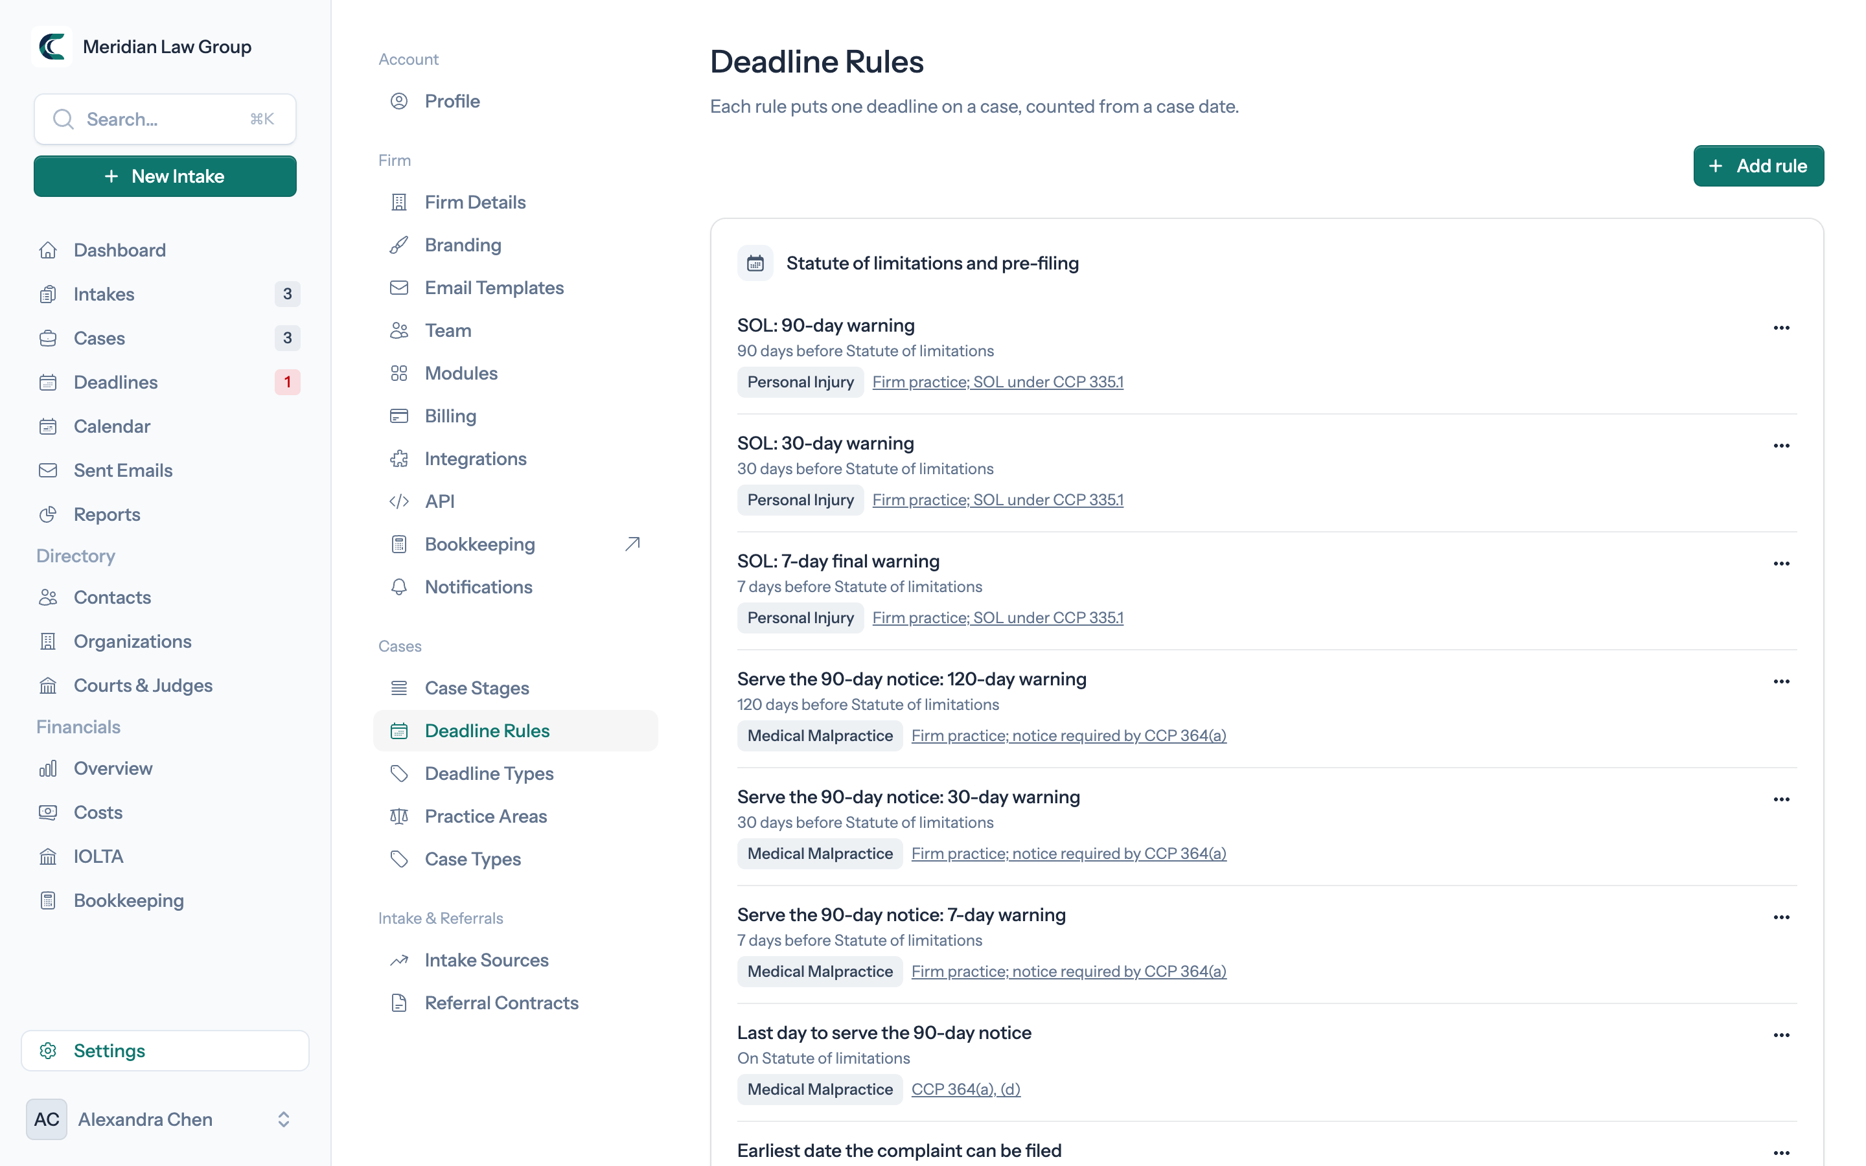Open the Deadline Types settings page

coord(515,773)
